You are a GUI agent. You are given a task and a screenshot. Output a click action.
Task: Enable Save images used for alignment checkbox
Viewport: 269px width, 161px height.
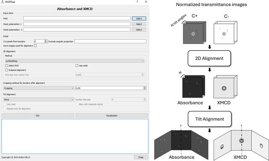click(x=35, y=46)
